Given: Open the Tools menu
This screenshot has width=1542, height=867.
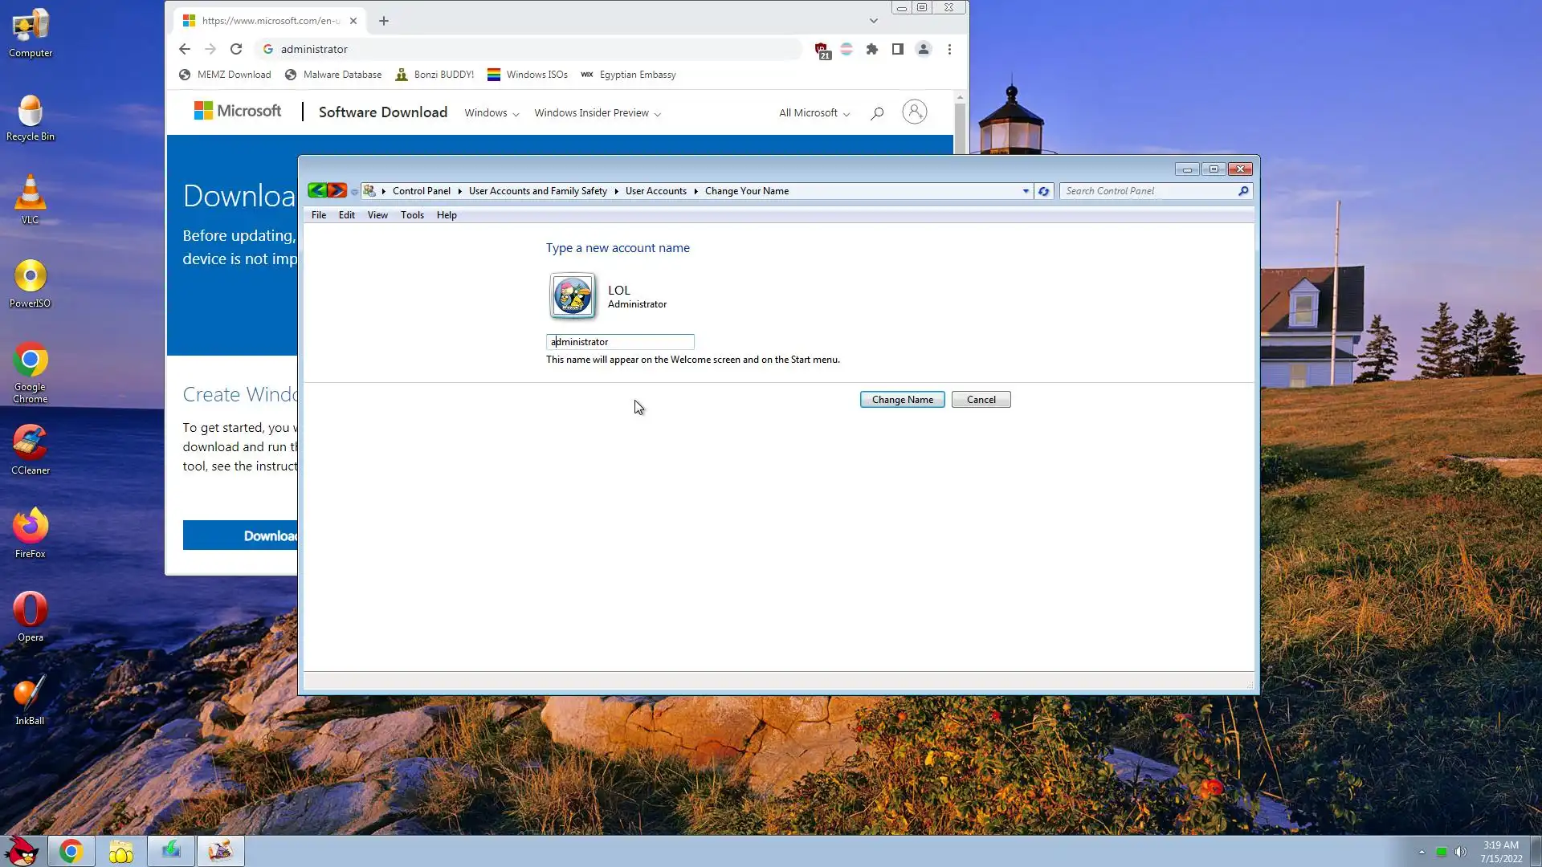Looking at the screenshot, I should tap(412, 215).
